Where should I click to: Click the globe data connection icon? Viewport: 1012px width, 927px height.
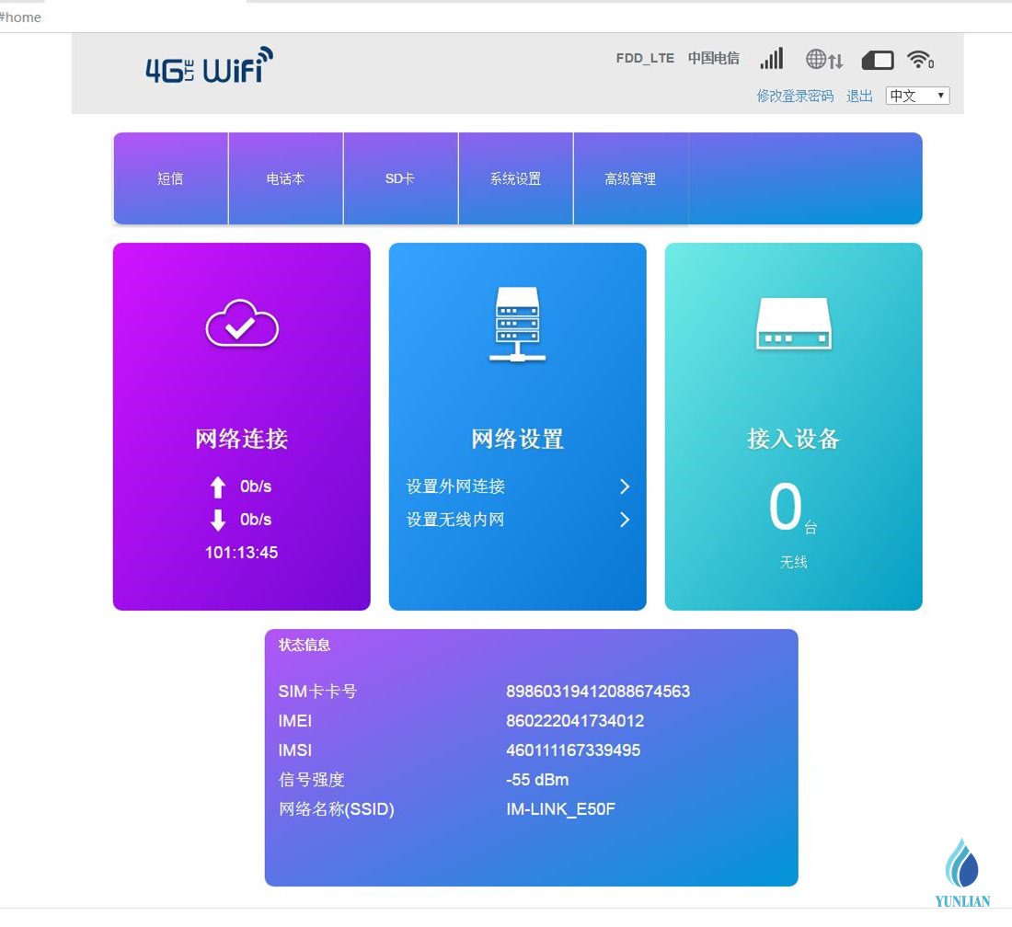(823, 60)
